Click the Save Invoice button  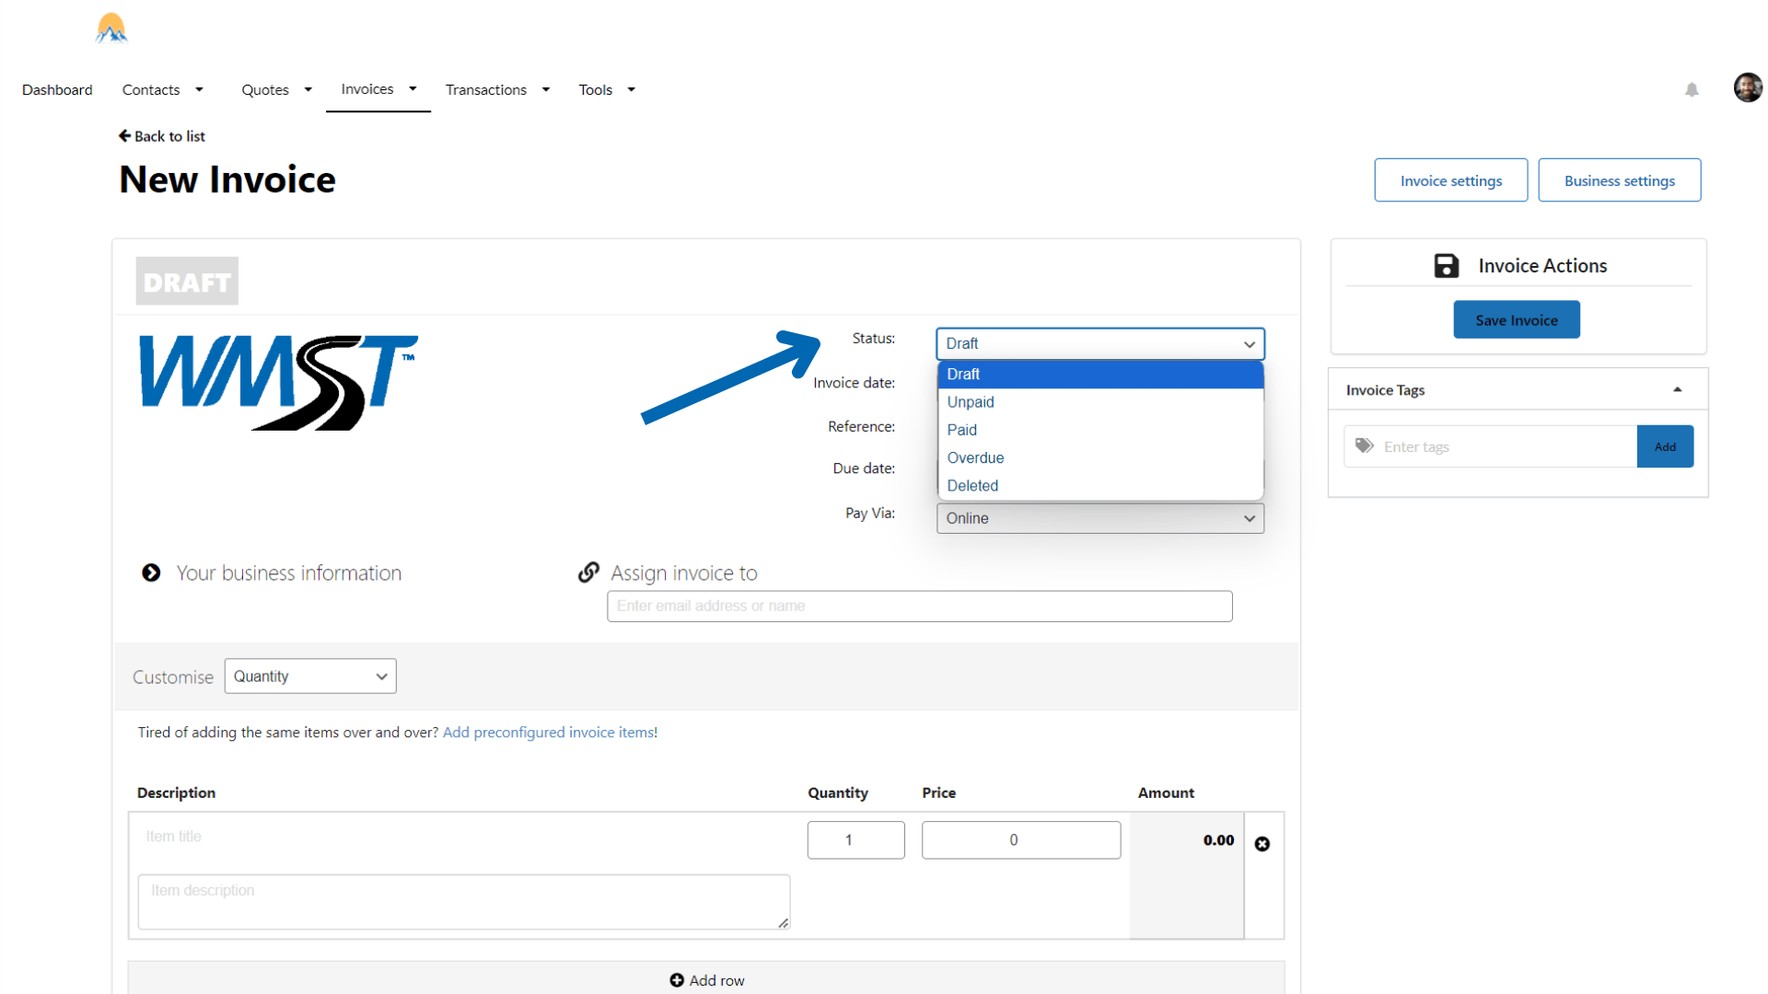(x=1516, y=320)
